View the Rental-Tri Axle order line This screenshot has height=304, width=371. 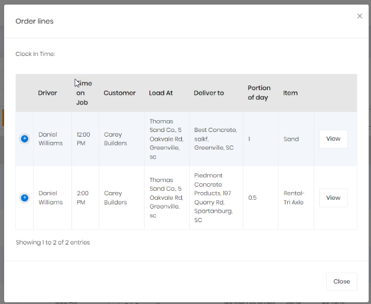[333, 198]
